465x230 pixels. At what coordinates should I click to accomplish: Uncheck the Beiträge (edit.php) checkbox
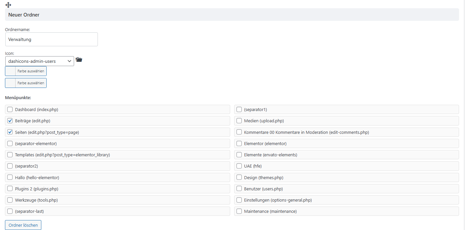coord(10,121)
